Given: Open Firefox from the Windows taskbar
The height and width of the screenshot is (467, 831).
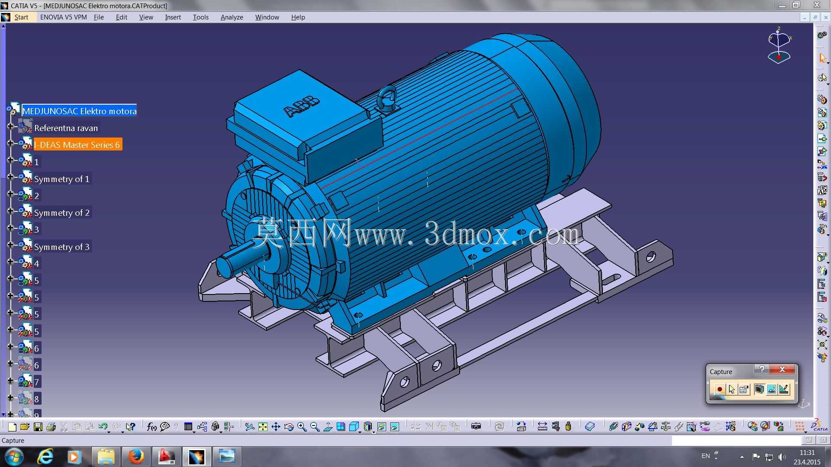Looking at the screenshot, I should [136, 457].
